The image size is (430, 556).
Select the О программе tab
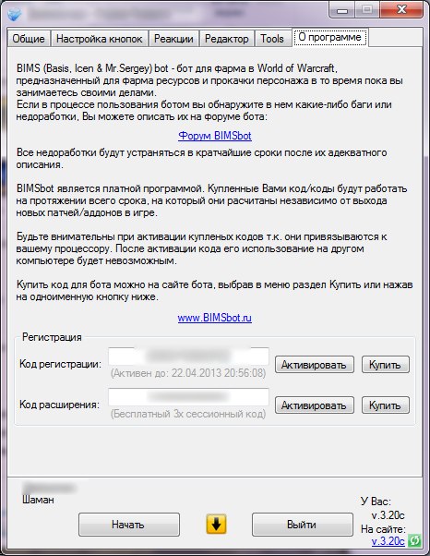pyautogui.click(x=329, y=37)
